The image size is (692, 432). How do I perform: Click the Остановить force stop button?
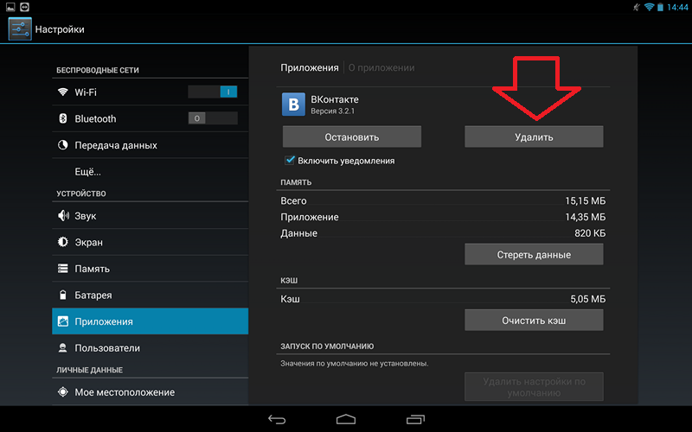coord(352,137)
